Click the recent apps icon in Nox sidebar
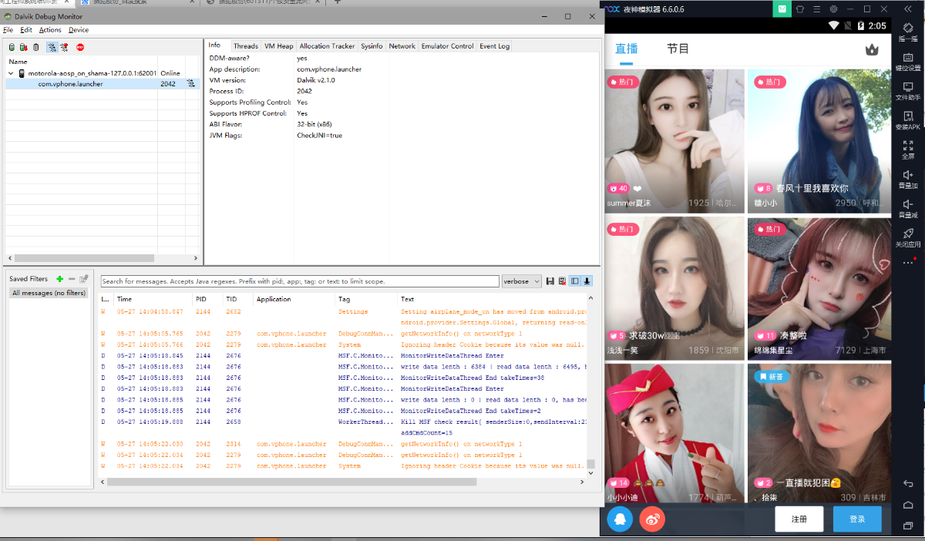This screenshot has height=541, width=925. (x=908, y=526)
